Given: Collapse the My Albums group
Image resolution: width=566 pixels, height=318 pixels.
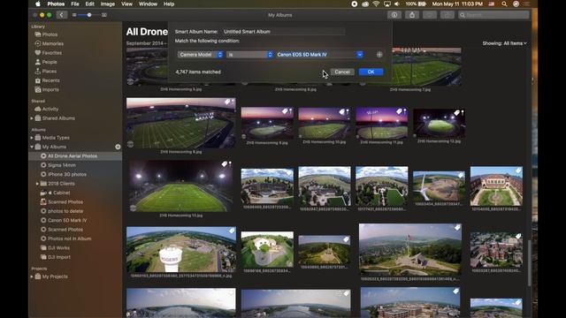Looking at the screenshot, I should (32, 147).
